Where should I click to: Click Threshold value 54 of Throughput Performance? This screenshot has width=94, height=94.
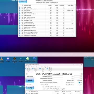pyautogui.click(x=63, y=9)
